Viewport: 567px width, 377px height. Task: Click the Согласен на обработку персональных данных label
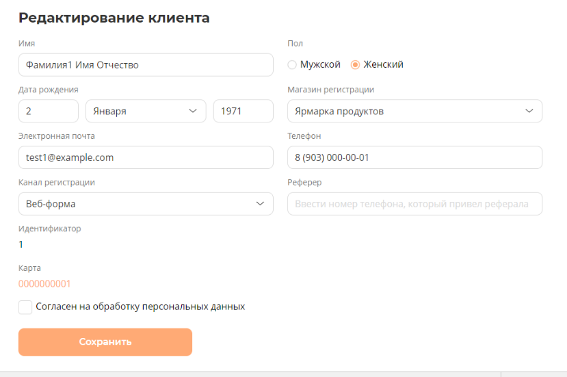pyautogui.click(x=142, y=307)
